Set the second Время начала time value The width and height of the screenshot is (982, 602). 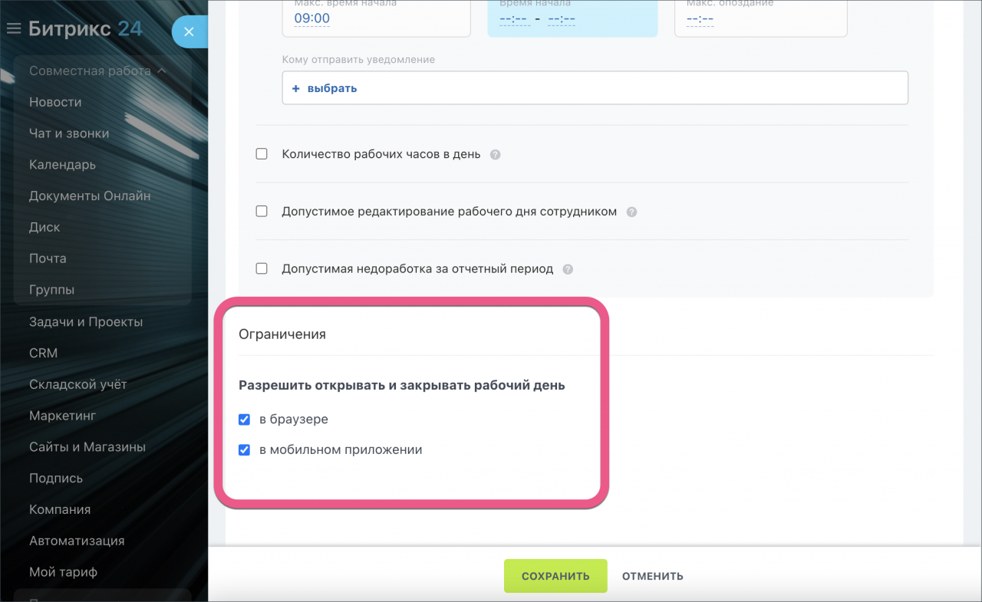(562, 19)
